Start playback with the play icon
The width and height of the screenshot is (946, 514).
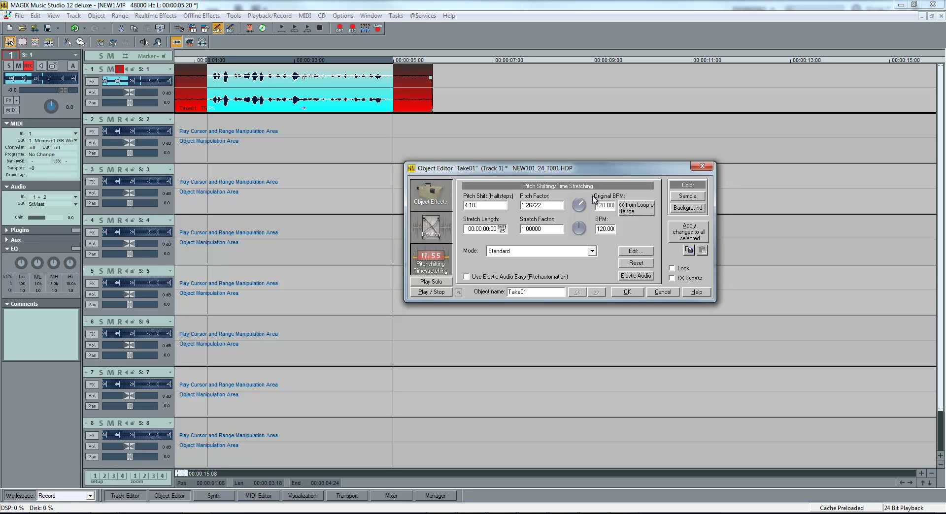coord(281,29)
